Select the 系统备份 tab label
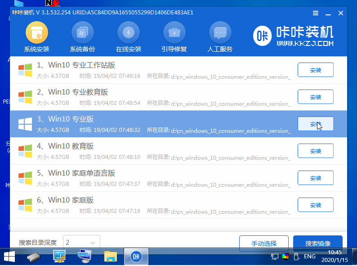The height and width of the screenshot is (266, 357). click(x=82, y=49)
